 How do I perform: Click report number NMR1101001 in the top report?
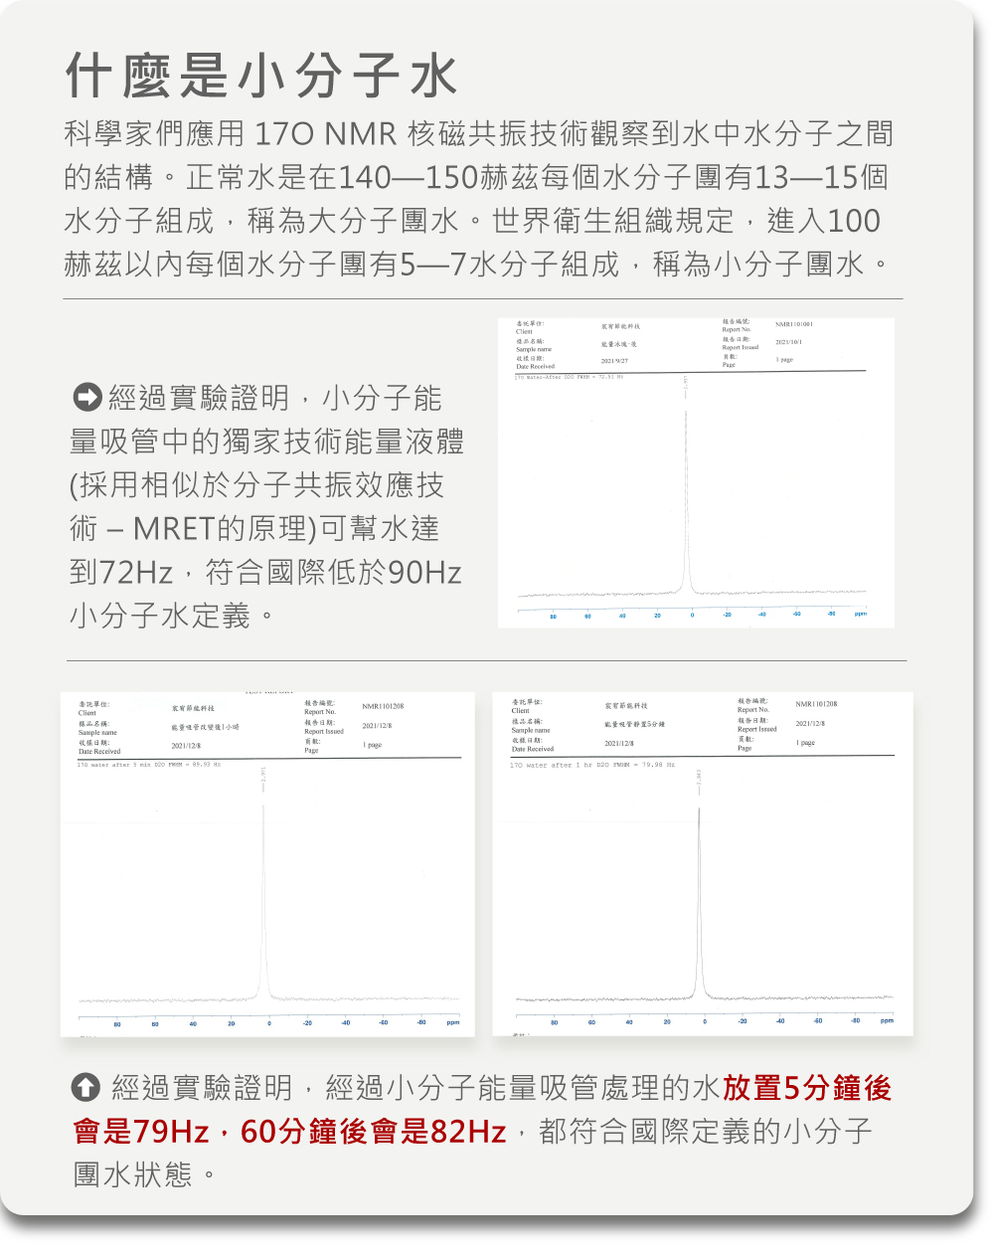pos(794,324)
